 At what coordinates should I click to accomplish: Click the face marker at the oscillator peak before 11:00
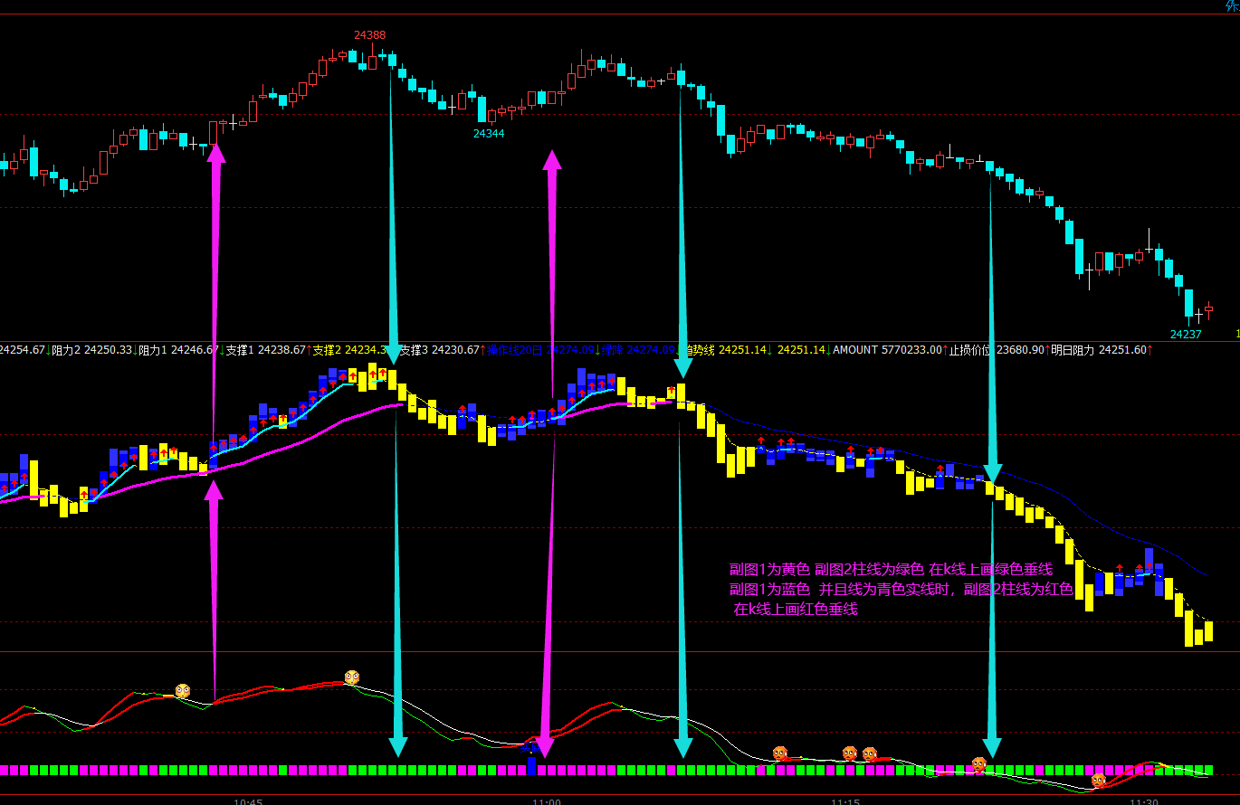coord(352,677)
